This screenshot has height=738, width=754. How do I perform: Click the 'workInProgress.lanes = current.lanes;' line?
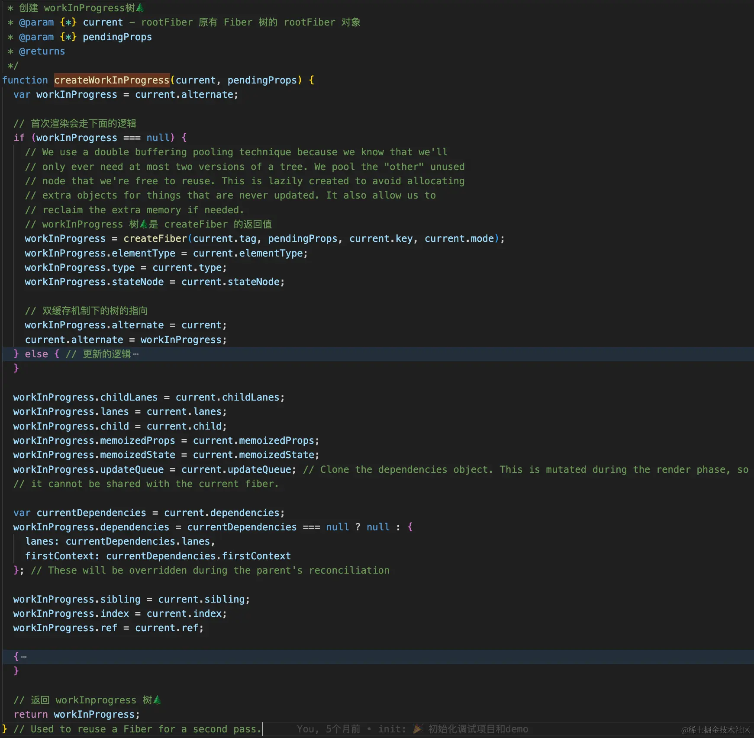point(120,411)
